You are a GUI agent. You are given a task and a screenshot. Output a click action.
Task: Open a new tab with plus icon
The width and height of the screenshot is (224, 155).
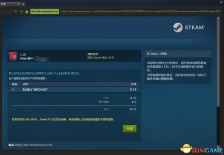point(23,4)
